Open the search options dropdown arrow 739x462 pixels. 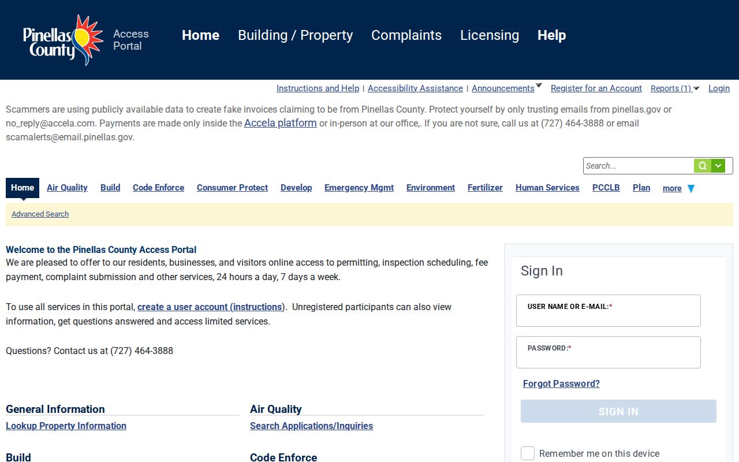pyautogui.click(x=718, y=166)
